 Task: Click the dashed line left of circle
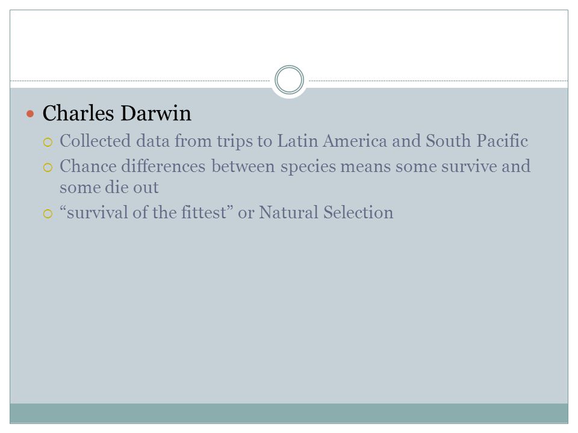[140, 81]
